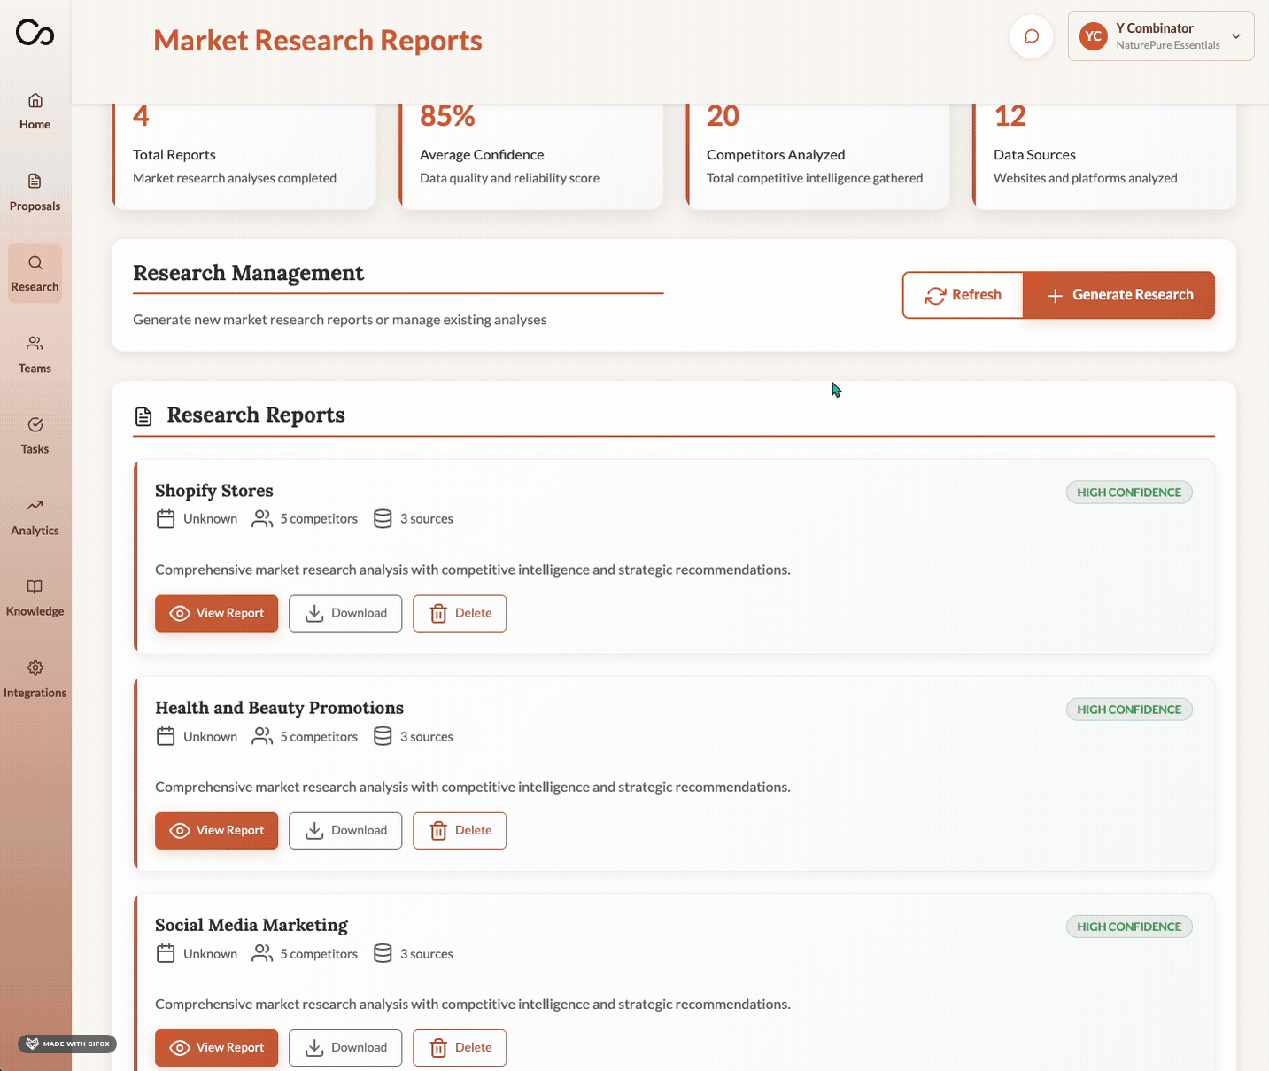
Task: Open the Proposals section
Action: 35,190
